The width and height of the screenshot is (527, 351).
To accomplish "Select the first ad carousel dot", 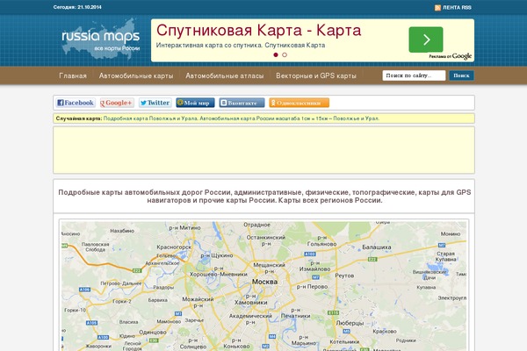I will coord(276,54).
